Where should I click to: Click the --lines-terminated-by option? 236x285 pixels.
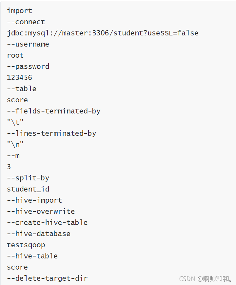pyautogui.click(x=51, y=133)
